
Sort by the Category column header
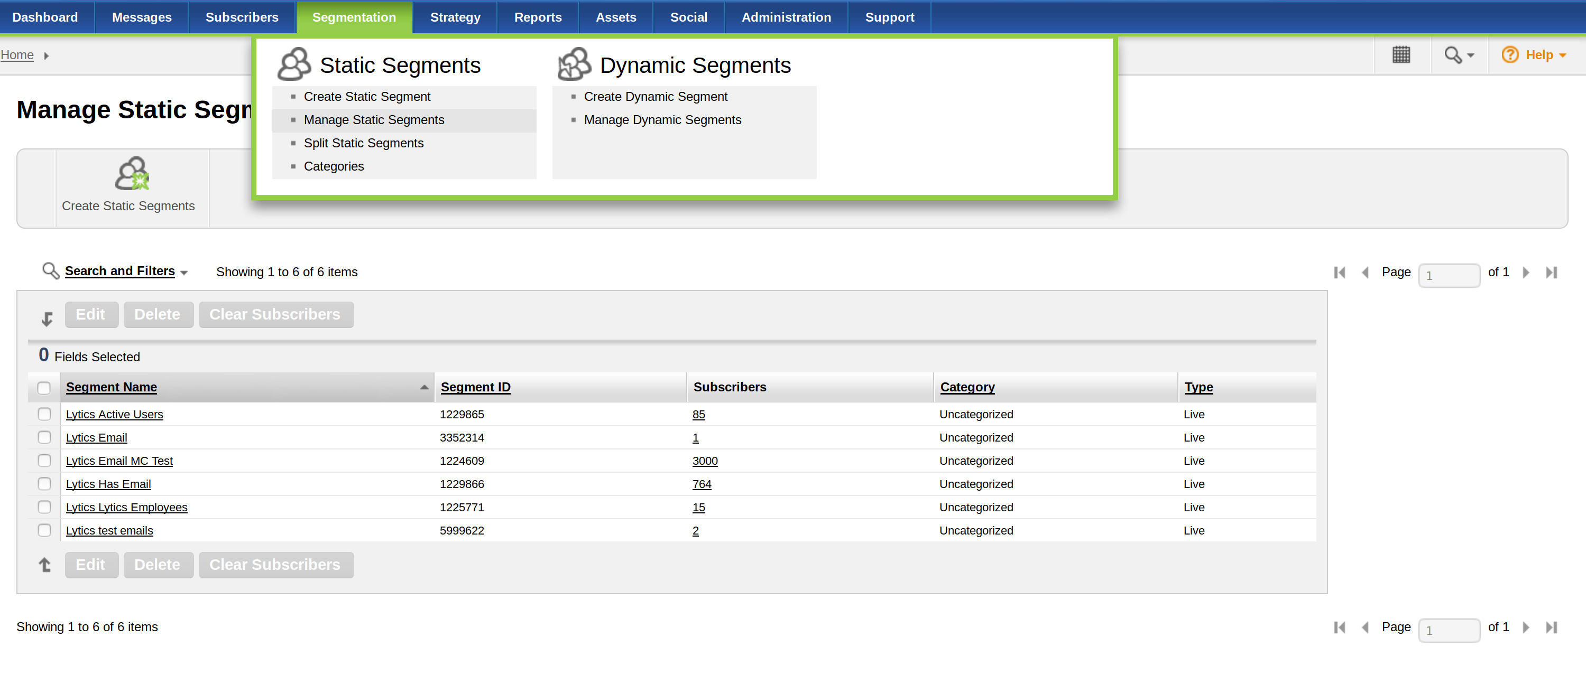[967, 387]
